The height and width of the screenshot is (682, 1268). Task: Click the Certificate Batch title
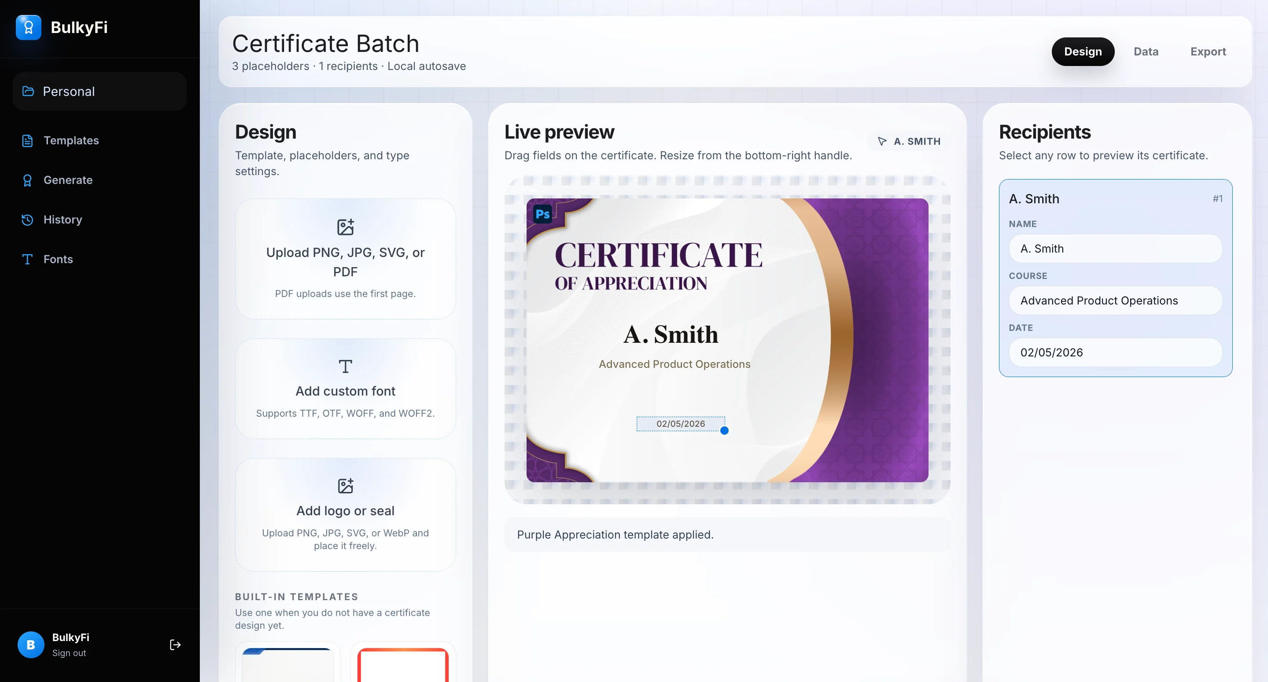pos(325,44)
